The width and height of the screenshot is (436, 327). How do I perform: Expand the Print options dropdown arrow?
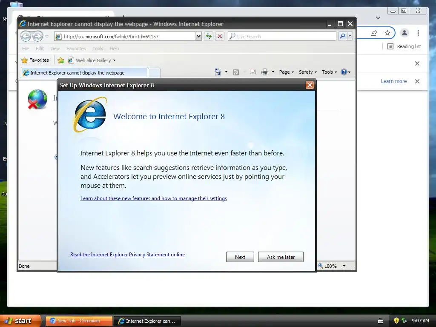coord(273,72)
